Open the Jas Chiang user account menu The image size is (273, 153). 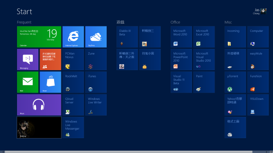(260, 11)
